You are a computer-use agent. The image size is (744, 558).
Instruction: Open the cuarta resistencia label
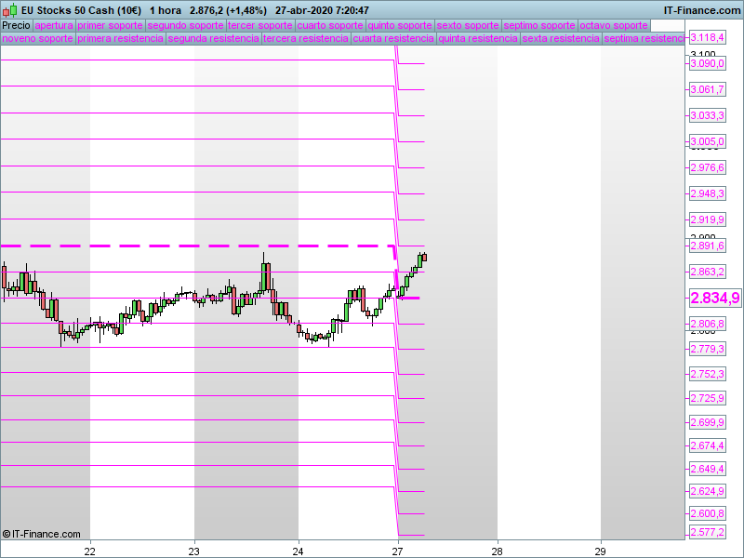(393, 38)
